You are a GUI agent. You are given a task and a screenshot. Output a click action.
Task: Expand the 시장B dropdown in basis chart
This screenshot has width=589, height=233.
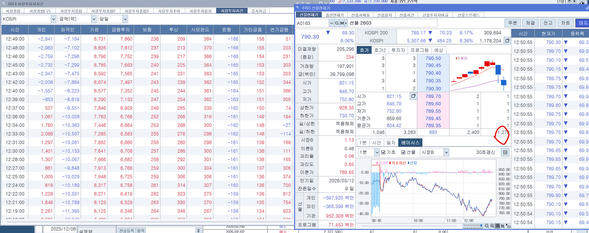446,152
